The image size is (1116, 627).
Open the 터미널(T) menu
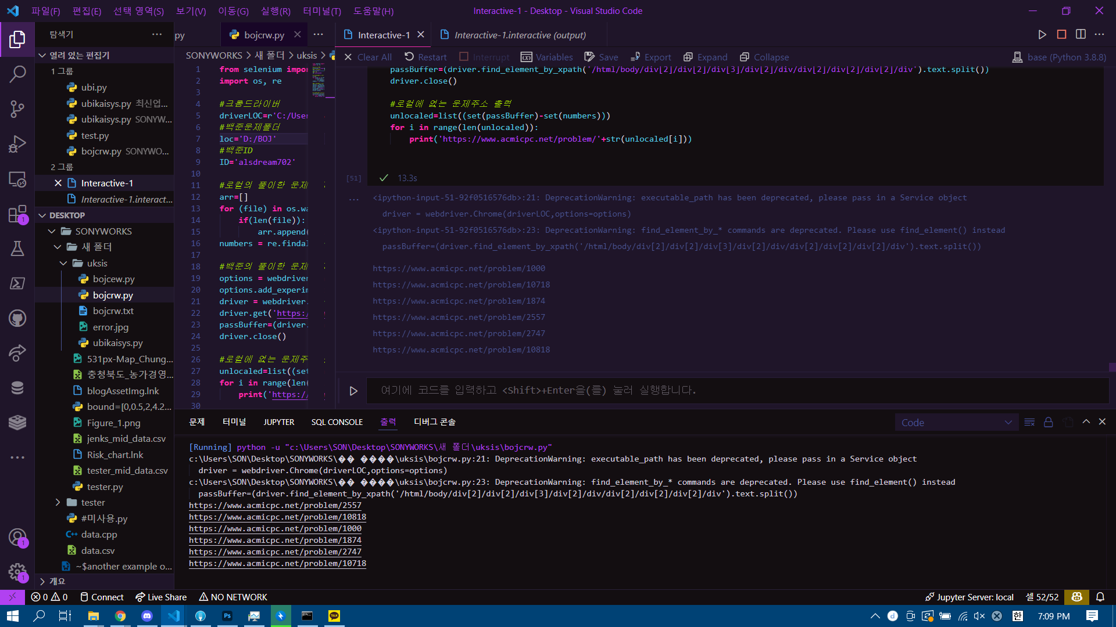pos(322,11)
